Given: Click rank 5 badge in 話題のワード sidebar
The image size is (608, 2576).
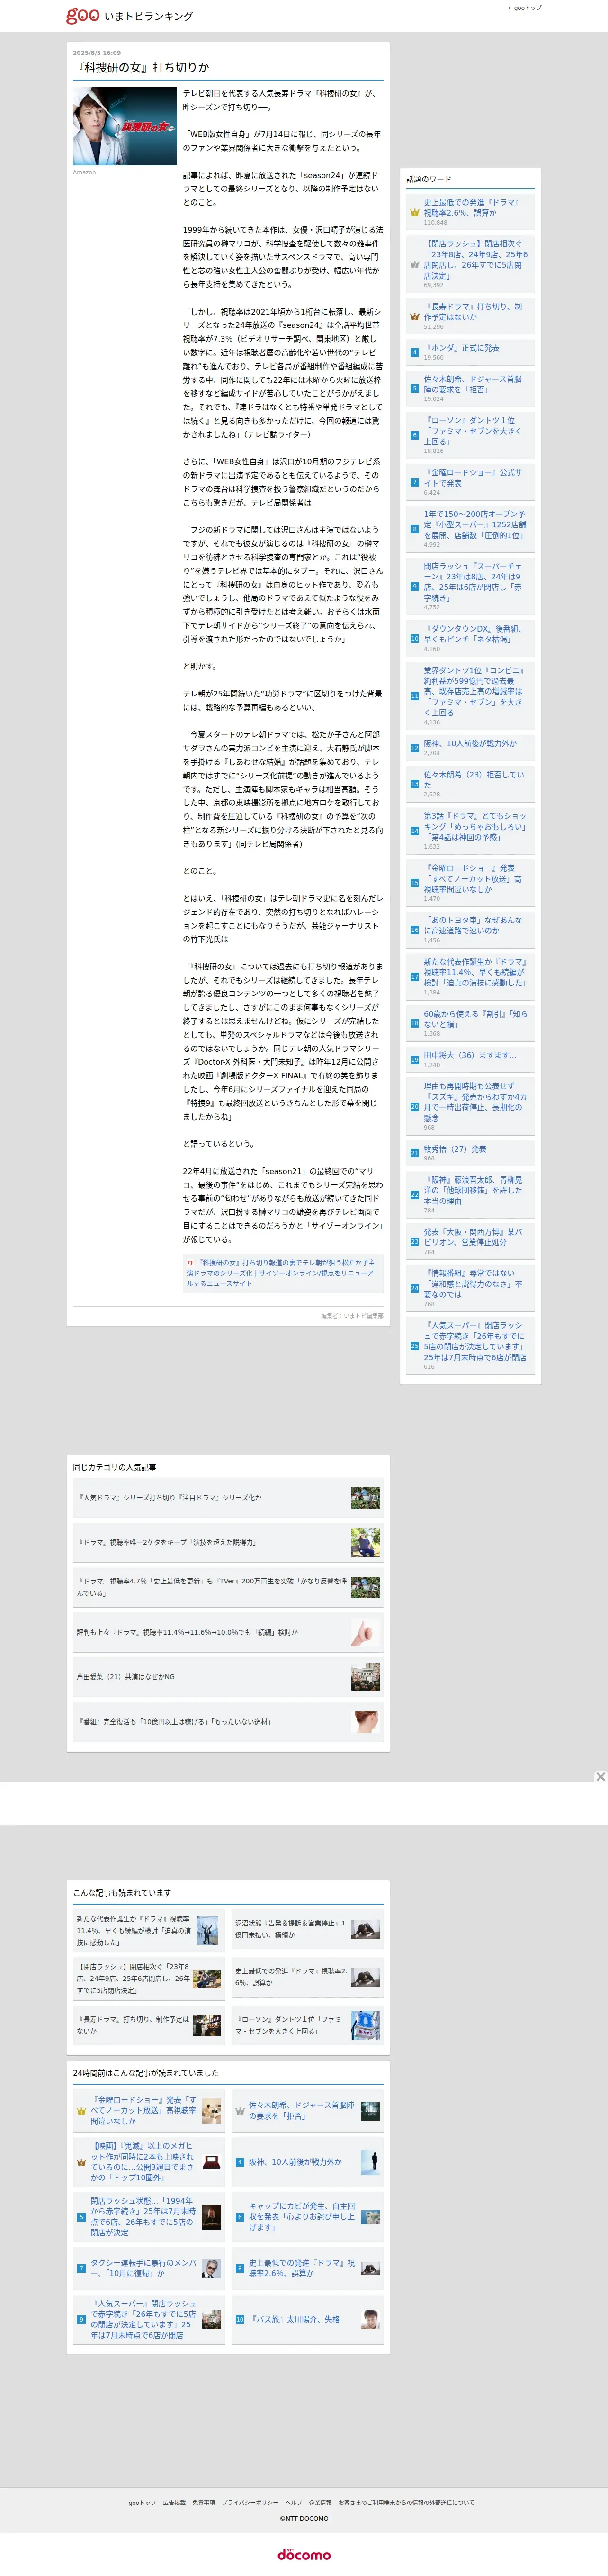Looking at the screenshot, I should [414, 388].
